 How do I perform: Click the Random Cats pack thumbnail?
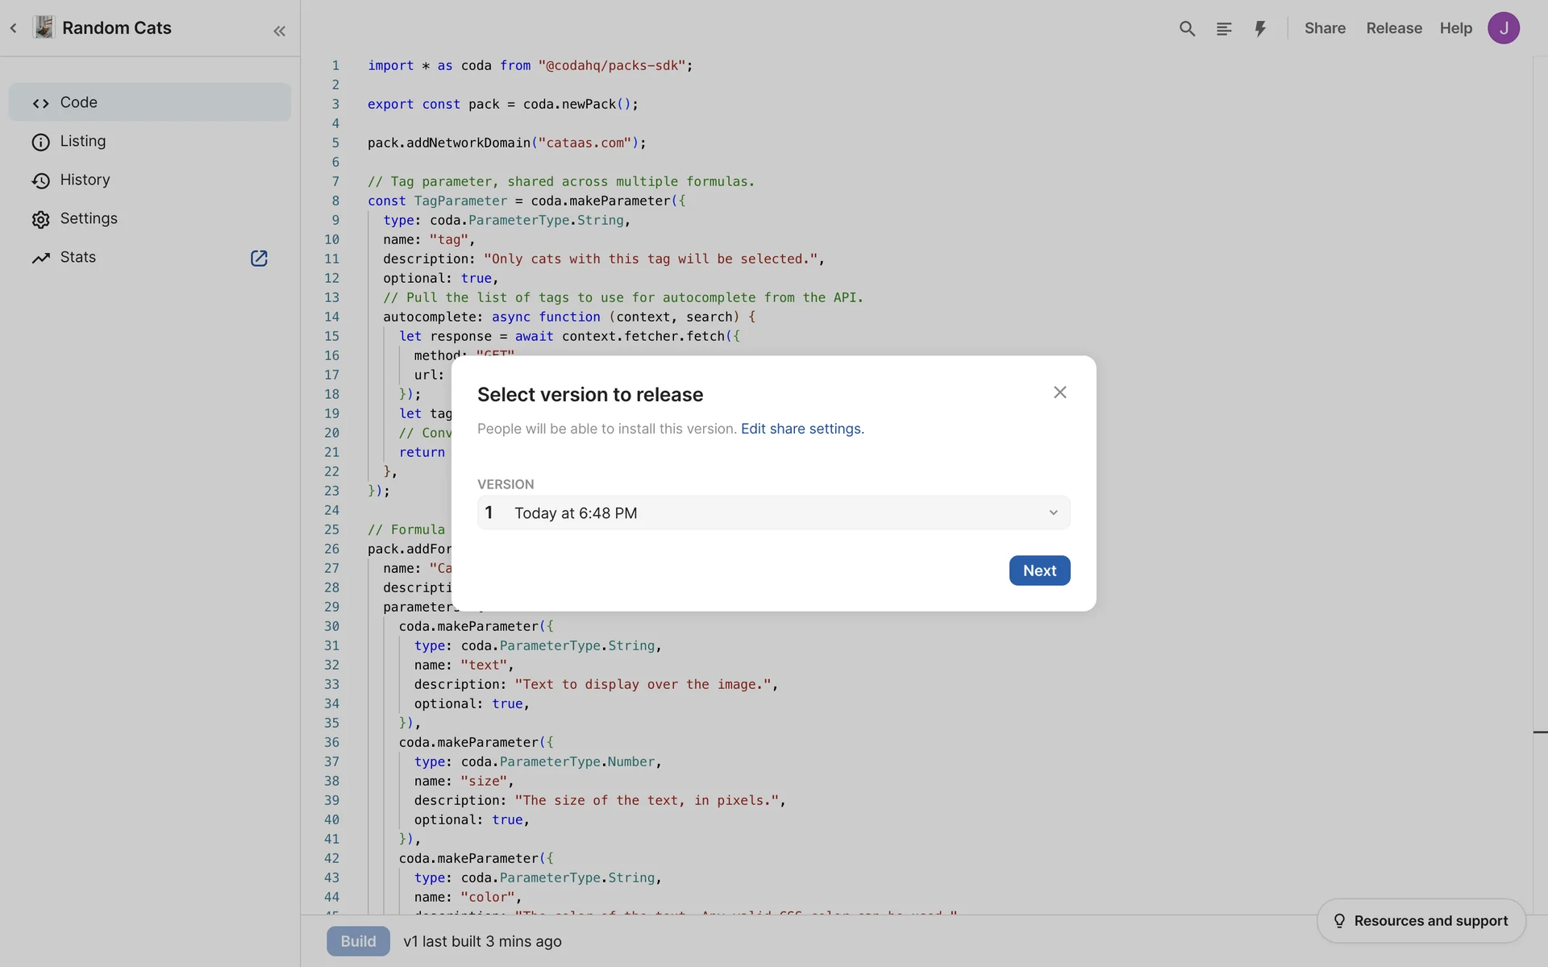pos(44,27)
